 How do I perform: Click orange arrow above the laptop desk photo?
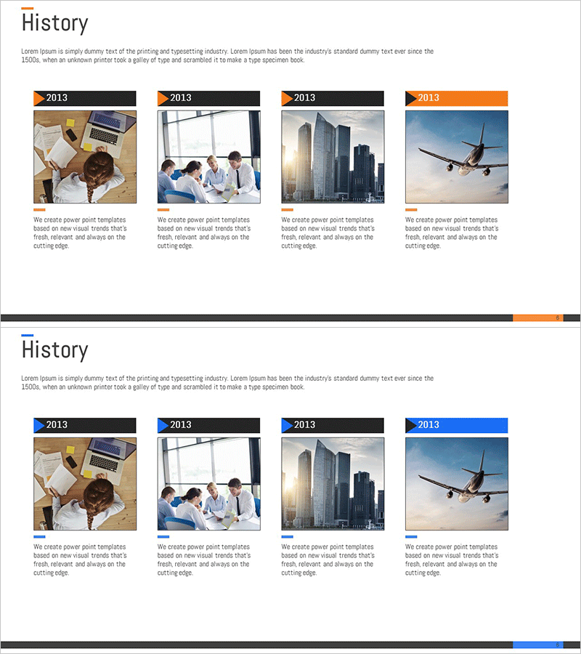(x=39, y=98)
